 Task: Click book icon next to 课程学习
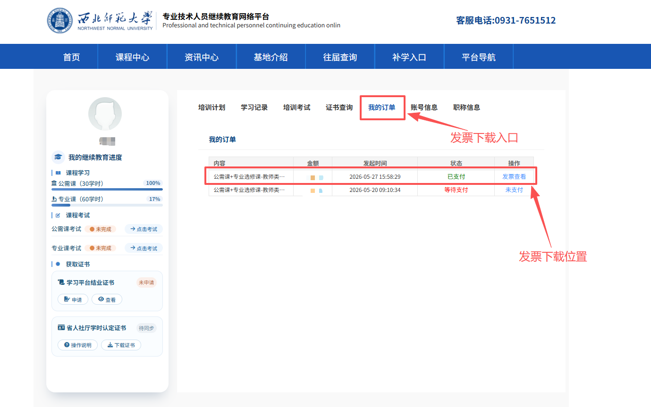58,173
